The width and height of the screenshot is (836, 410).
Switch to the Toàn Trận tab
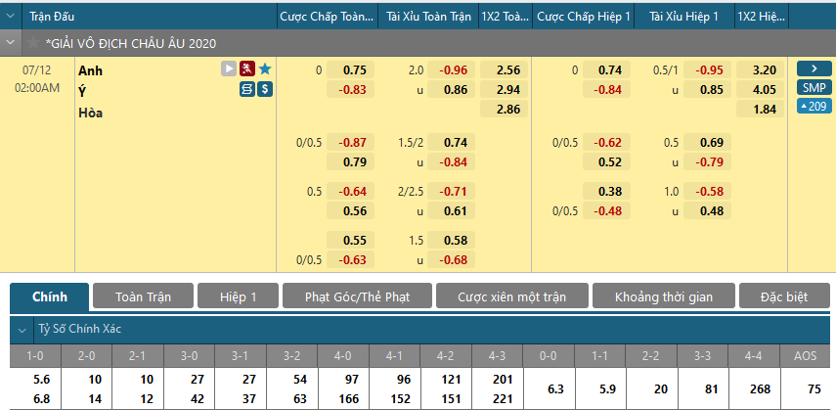coord(143,296)
